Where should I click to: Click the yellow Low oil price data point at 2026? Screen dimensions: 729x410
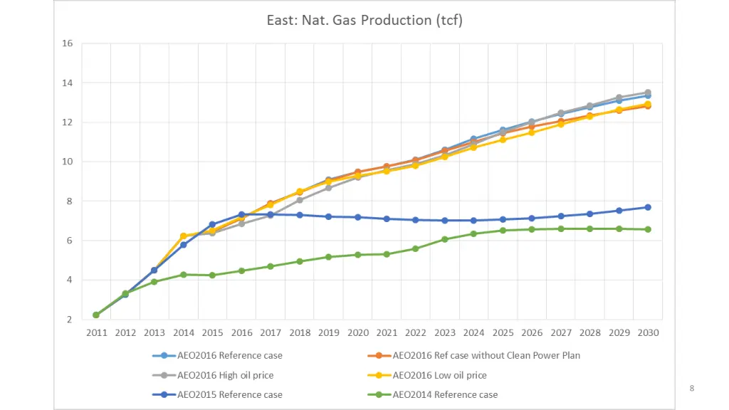(532, 132)
